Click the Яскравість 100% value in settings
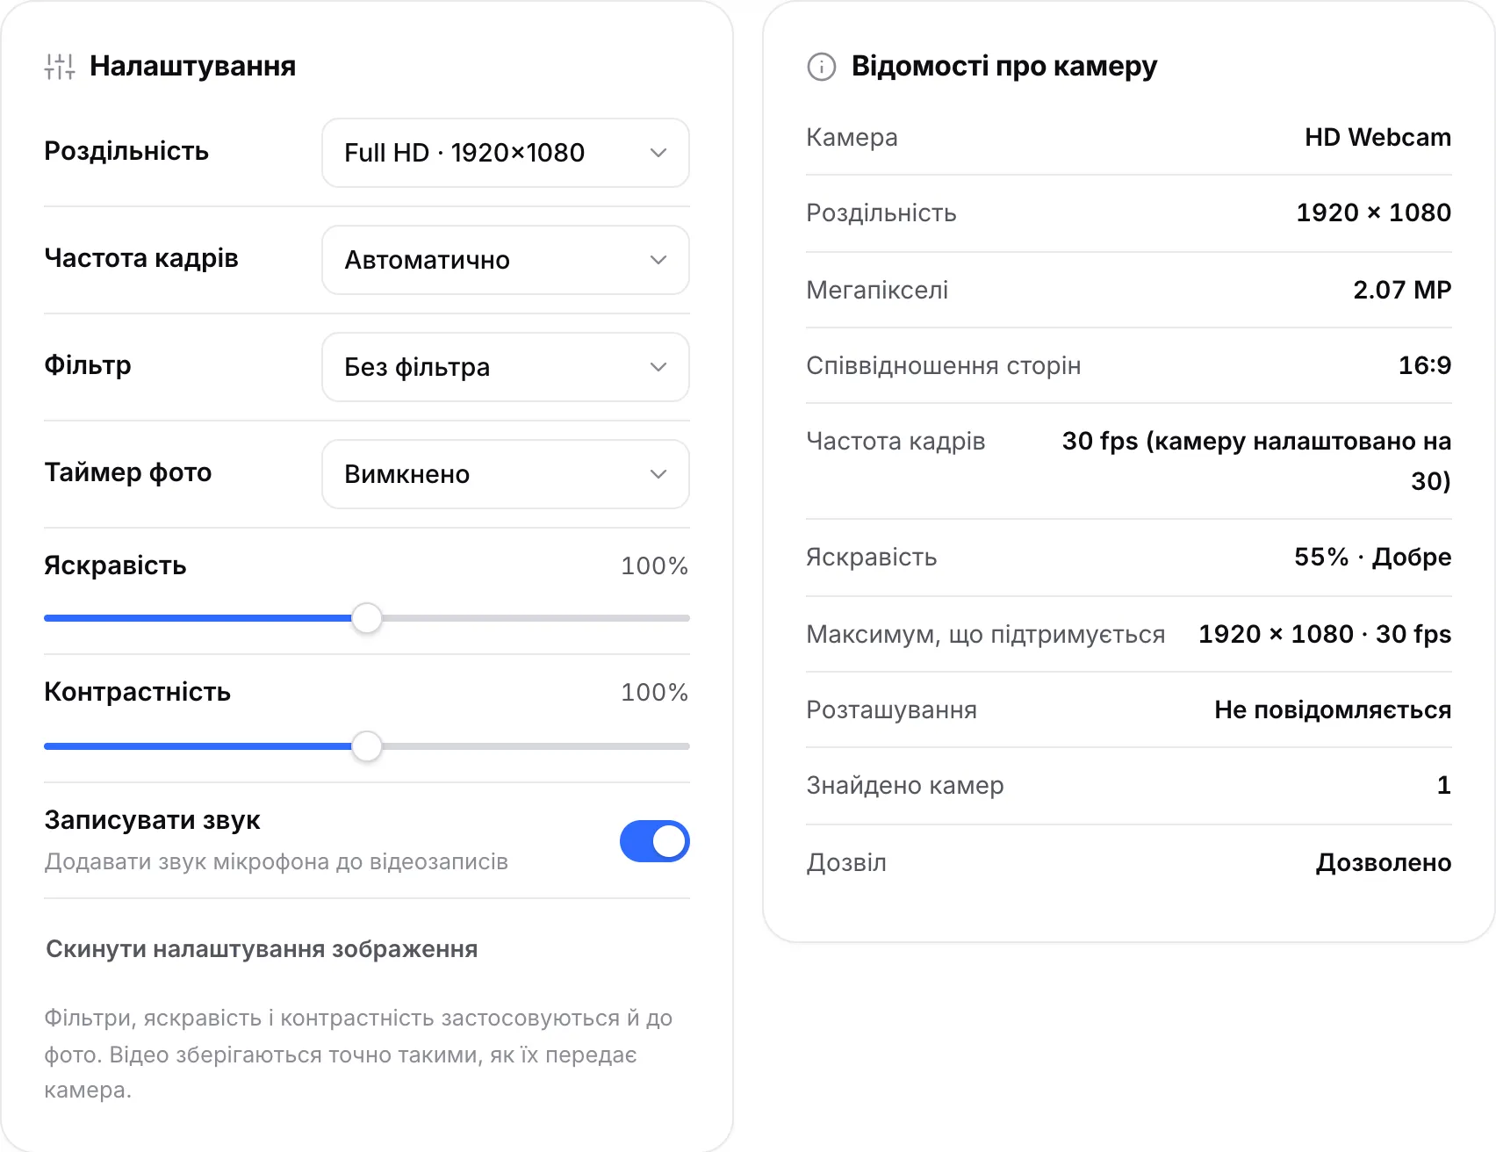This screenshot has width=1496, height=1152. (x=654, y=566)
